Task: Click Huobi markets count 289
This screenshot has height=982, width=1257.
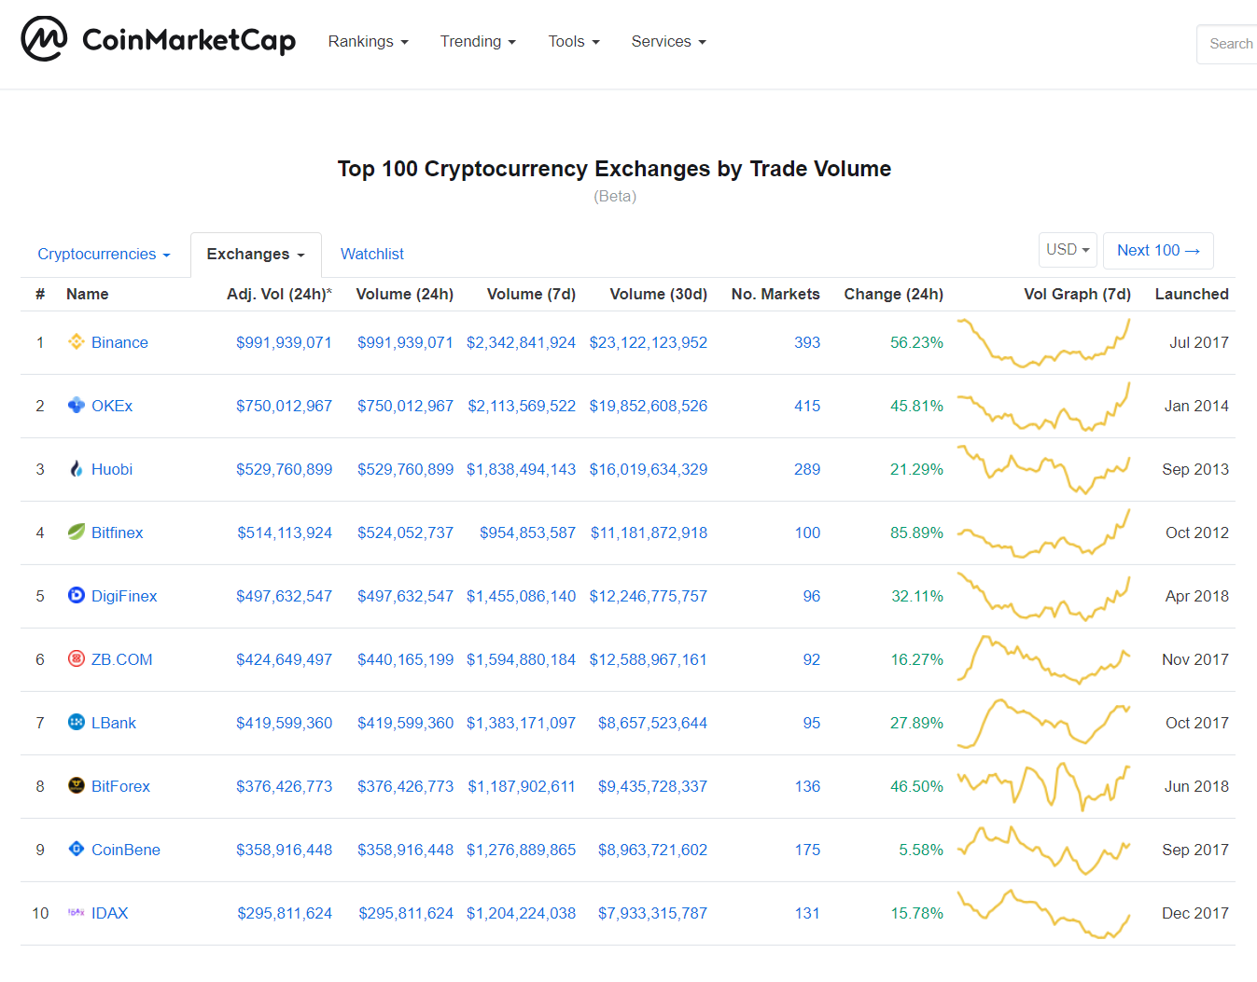Action: [807, 469]
